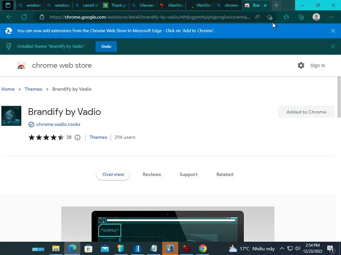Viewport: 341px width, 255px height.
Task: Open a new browser tab
Action: coord(276,5)
